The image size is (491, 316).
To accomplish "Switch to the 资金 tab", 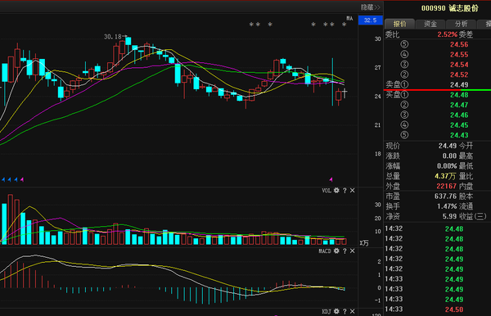I will click(430, 24).
